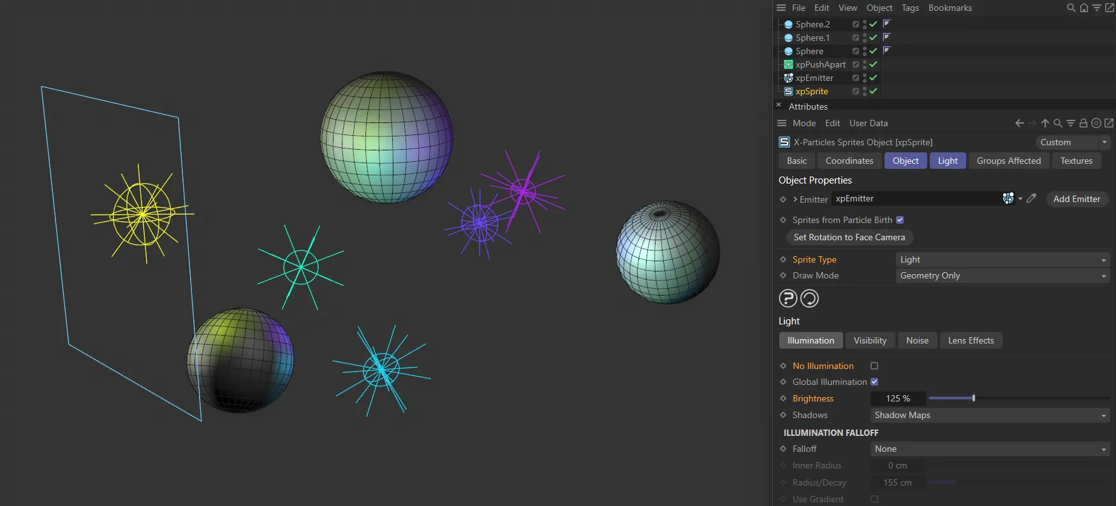Click xpEmitter icon in object list
1116x506 pixels.
788,78
